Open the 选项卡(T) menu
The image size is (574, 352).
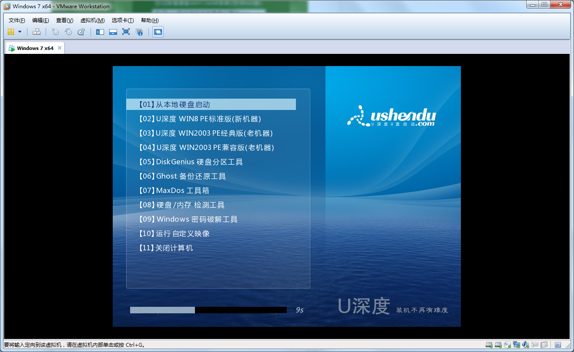pos(123,20)
